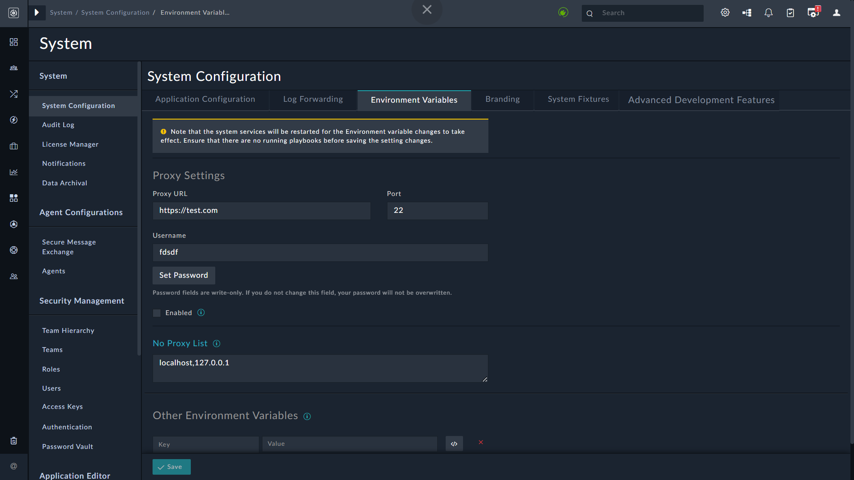854x480 pixels.
Task: Expand the sidebar with the arrow toggle
Action: [37, 12]
